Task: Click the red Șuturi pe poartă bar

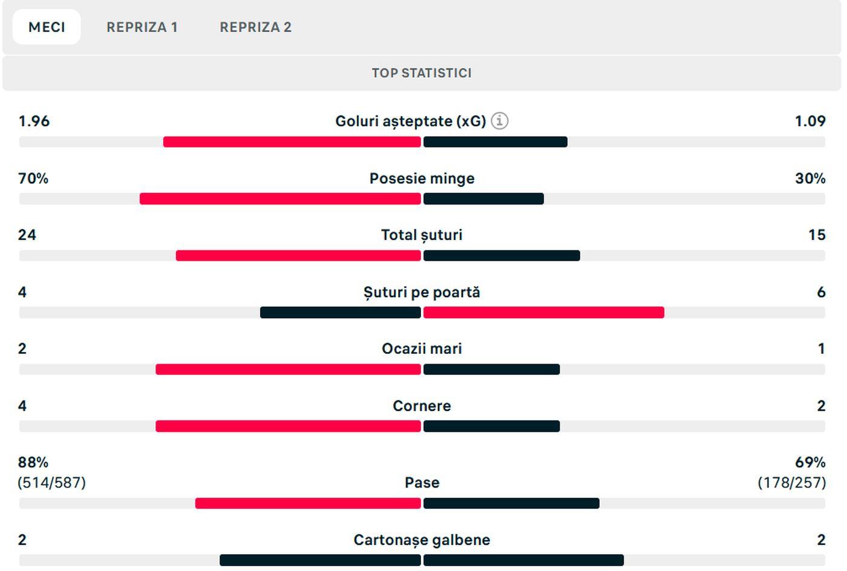Action: [x=543, y=313]
